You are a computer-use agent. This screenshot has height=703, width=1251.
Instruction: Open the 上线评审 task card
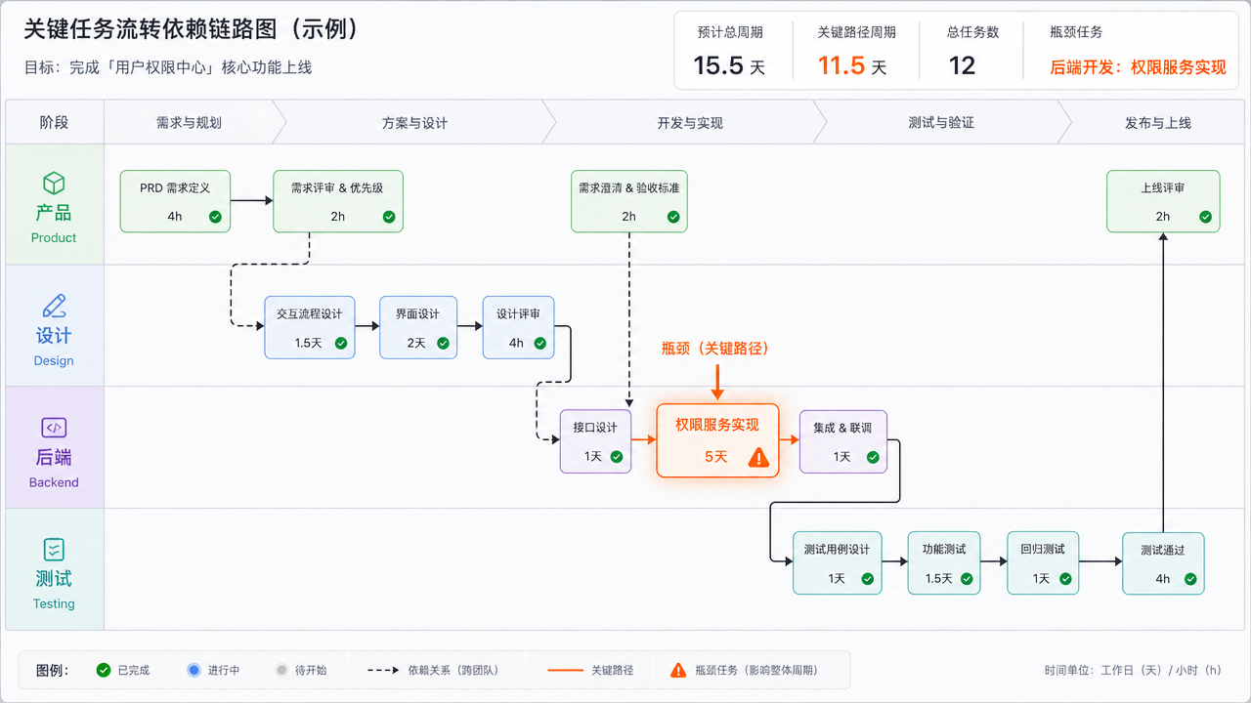(x=1163, y=201)
